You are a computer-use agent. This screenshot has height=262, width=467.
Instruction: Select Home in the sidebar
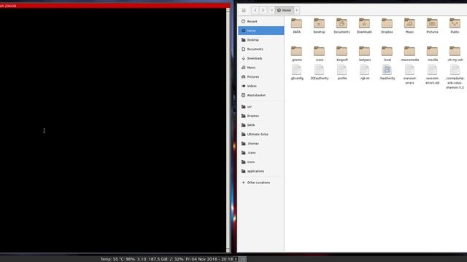point(261,31)
